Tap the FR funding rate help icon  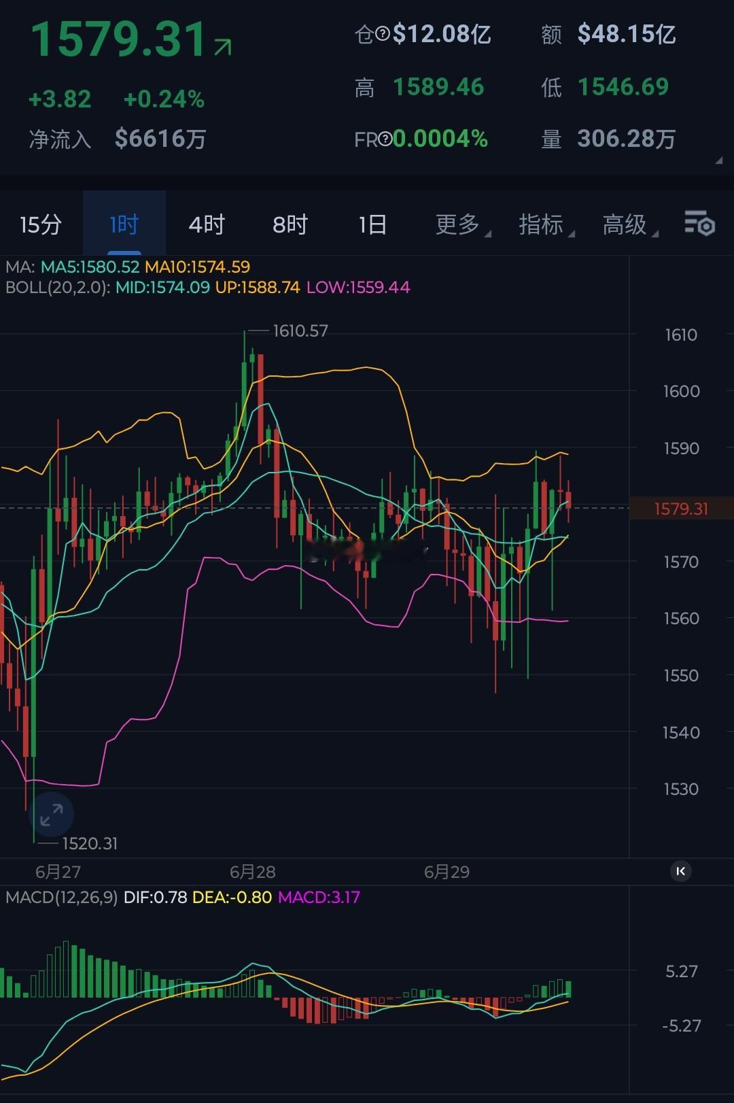[x=385, y=139]
